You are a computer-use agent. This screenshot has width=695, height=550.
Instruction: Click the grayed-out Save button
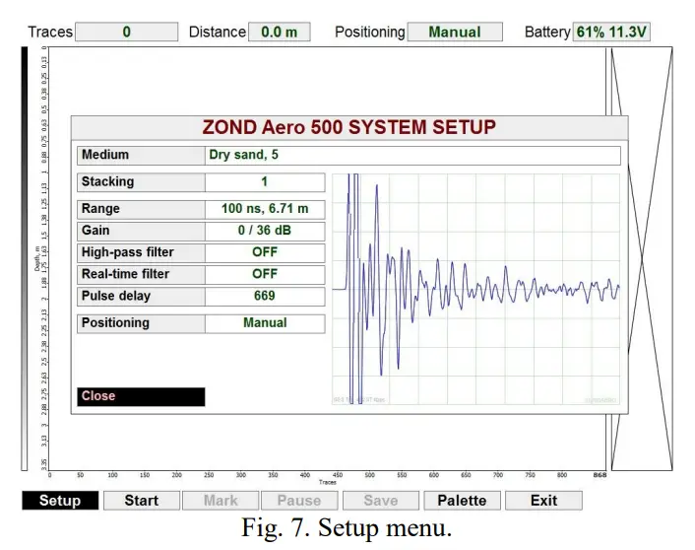[381, 501]
